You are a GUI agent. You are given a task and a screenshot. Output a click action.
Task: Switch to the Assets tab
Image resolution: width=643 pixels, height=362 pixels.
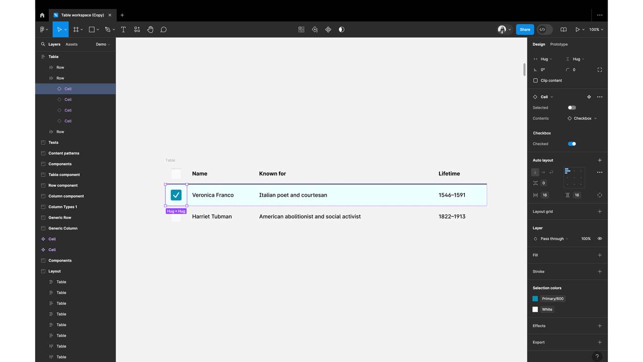[71, 44]
